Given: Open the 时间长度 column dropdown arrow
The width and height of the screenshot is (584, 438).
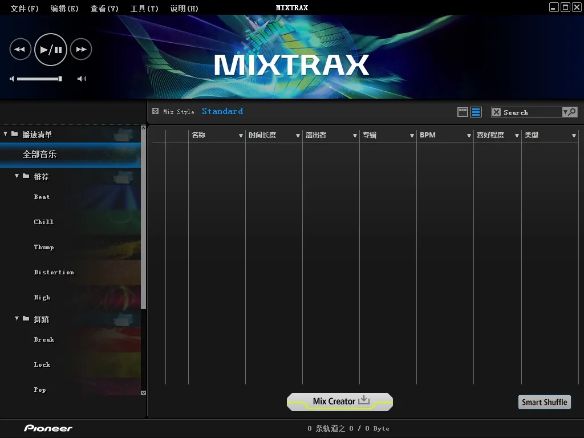Looking at the screenshot, I should coord(298,136).
